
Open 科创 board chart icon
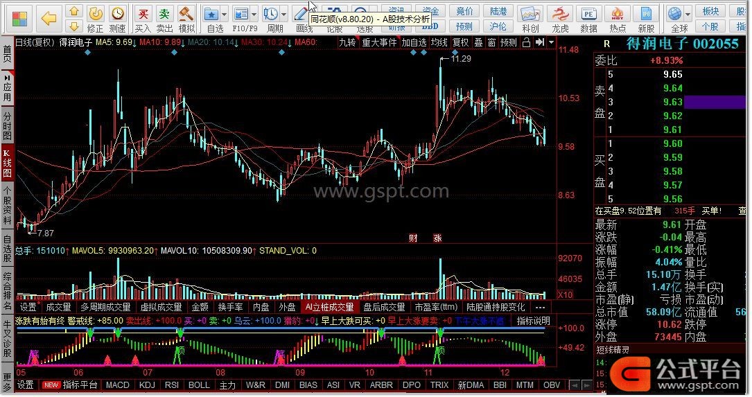point(530,19)
